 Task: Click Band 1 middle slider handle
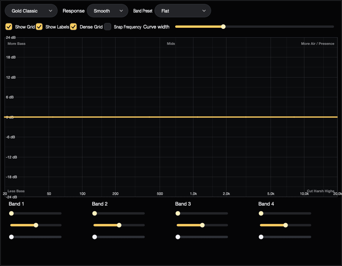(36, 225)
